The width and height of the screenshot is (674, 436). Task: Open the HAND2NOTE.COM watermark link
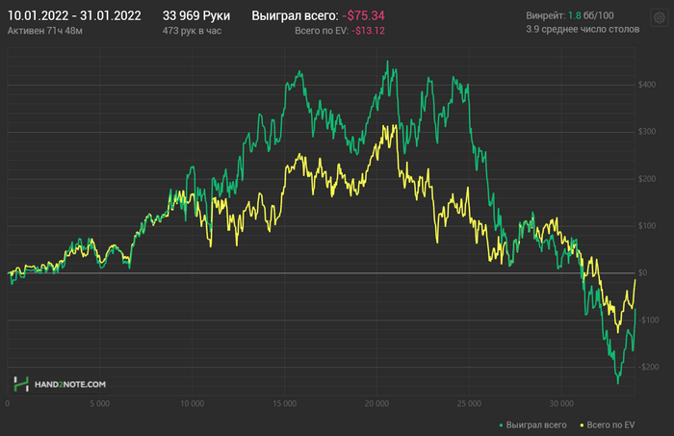click(70, 384)
